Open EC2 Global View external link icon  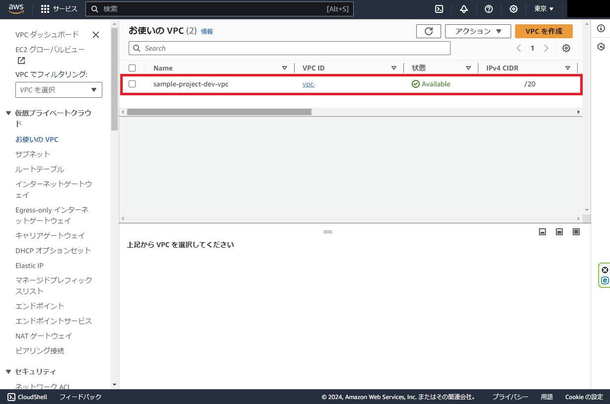(x=21, y=61)
